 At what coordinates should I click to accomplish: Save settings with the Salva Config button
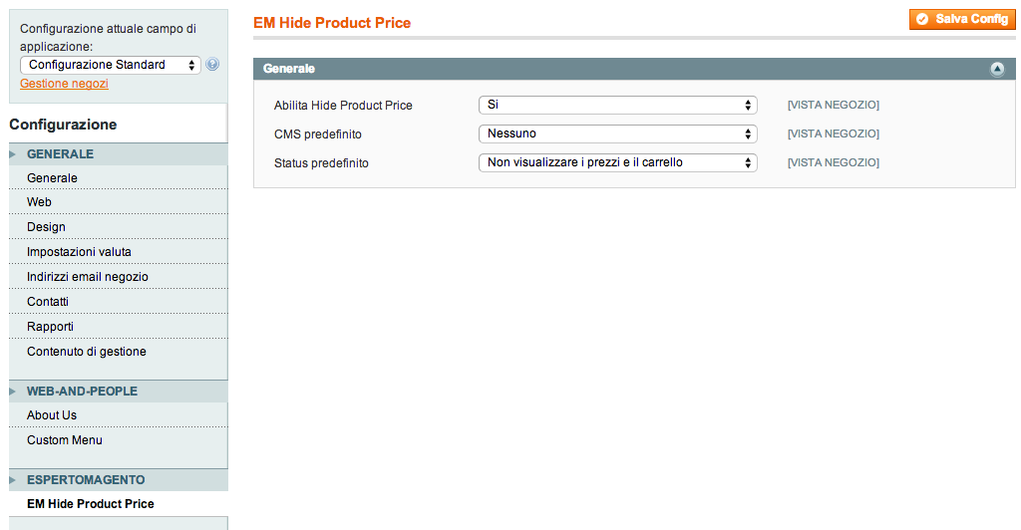pos(962,20)
